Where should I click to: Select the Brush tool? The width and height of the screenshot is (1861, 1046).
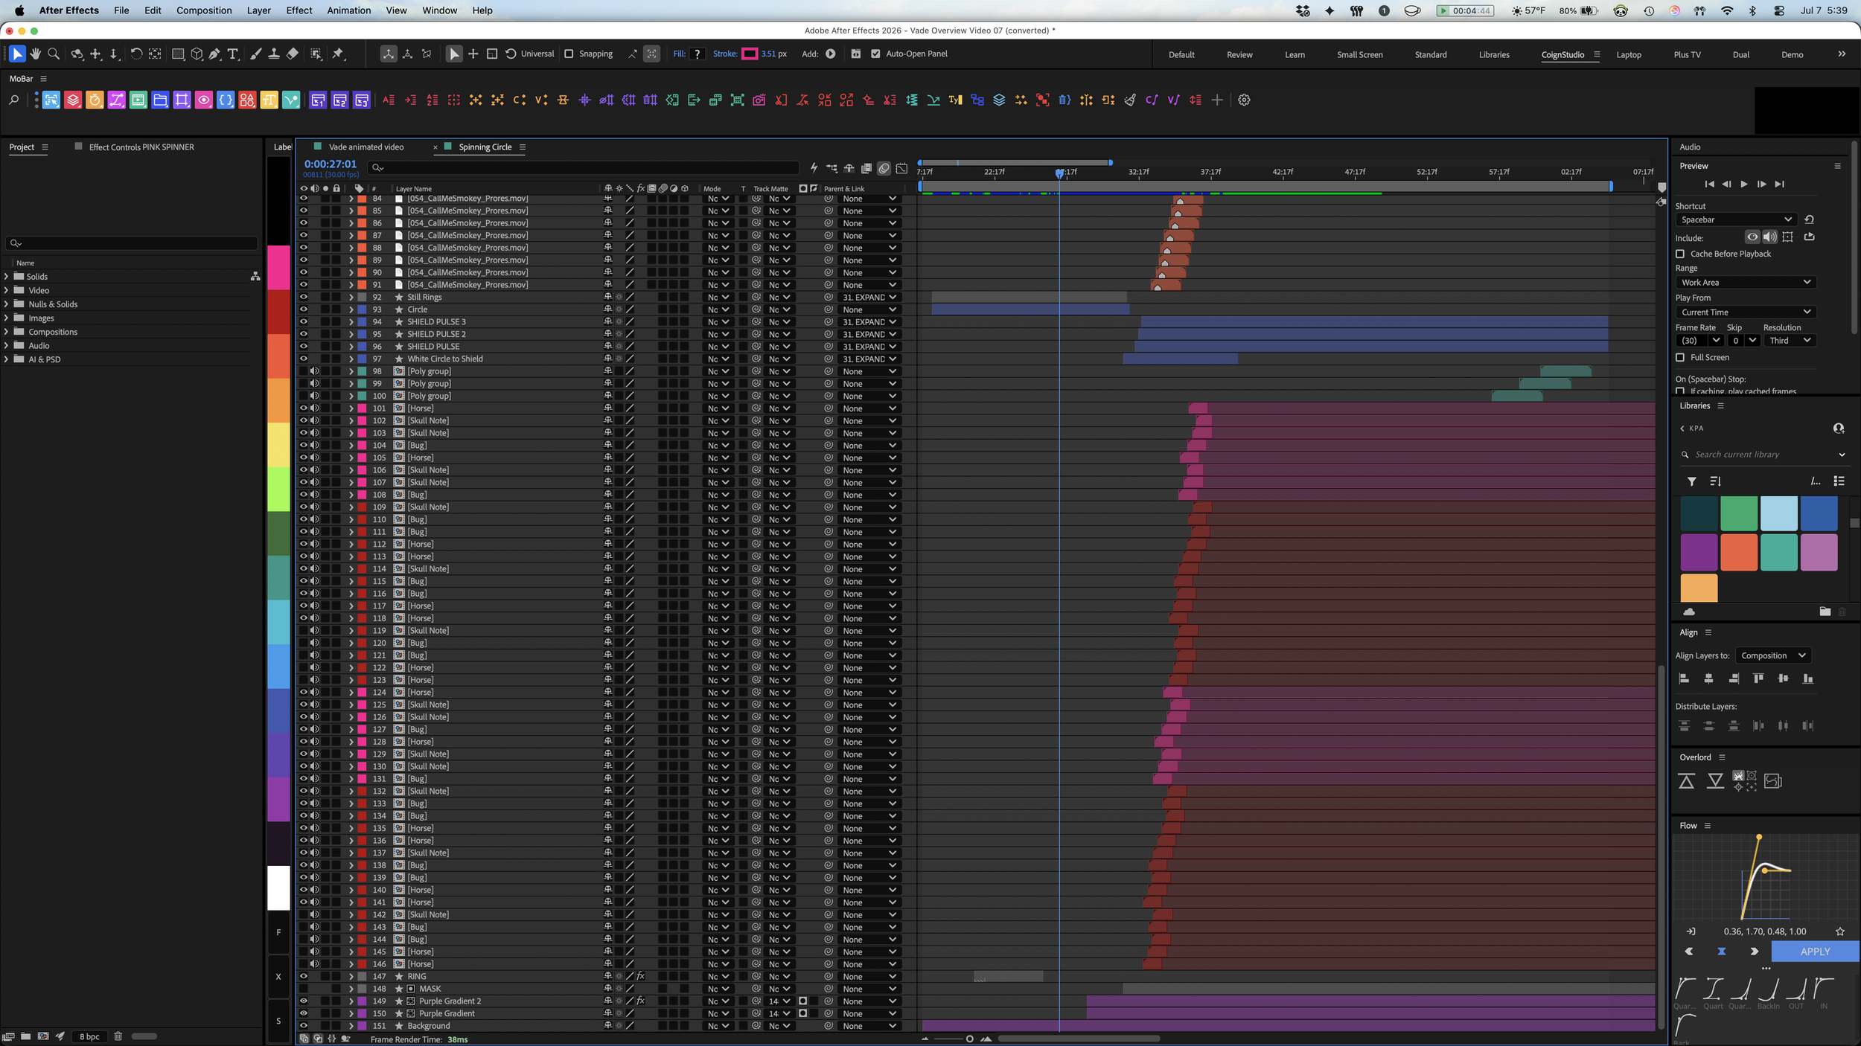(255, 54)
